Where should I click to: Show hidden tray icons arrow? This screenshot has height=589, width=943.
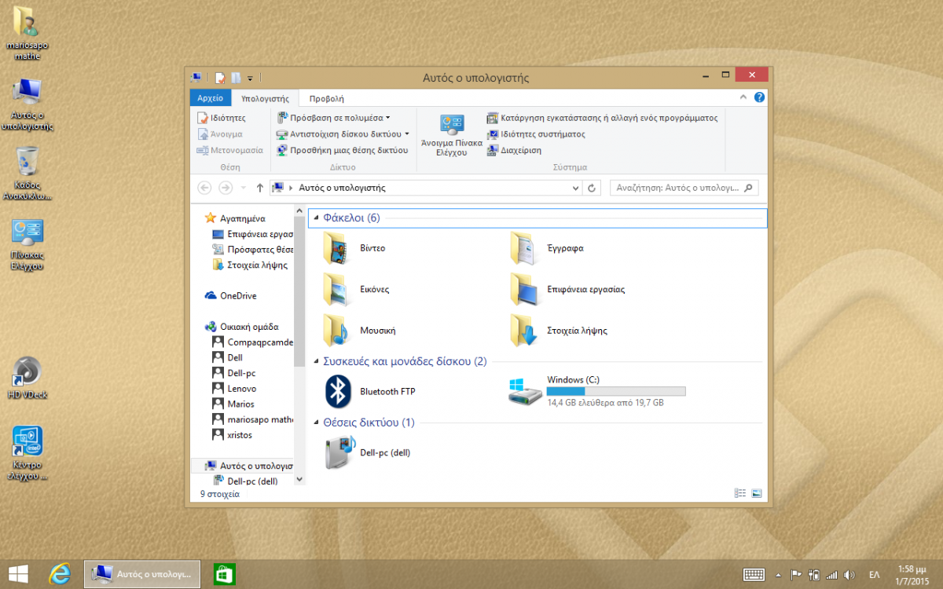tap(778, 574)
